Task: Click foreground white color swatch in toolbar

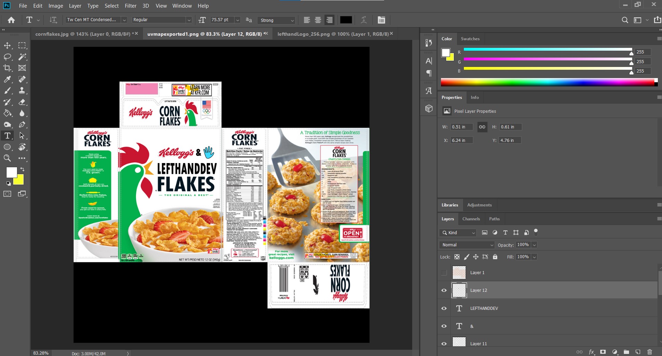Action: (11, 172)
